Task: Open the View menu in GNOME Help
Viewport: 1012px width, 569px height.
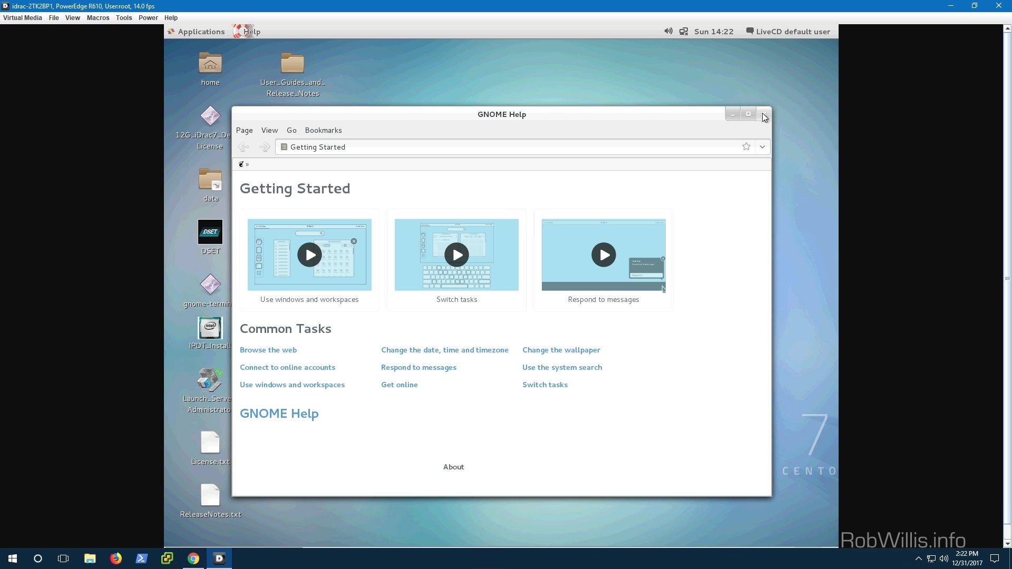Action: (x=269, y=130)
